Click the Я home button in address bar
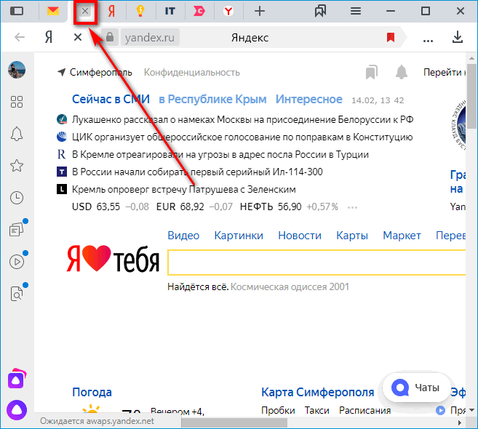 [49, 38]
